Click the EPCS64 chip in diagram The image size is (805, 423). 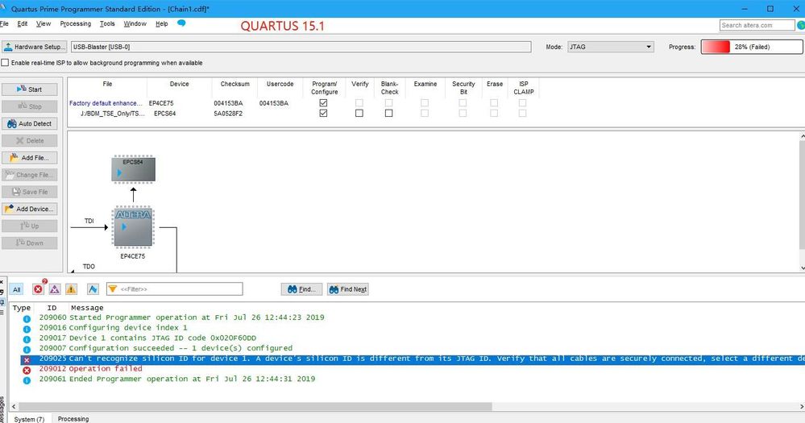[134, 169]
